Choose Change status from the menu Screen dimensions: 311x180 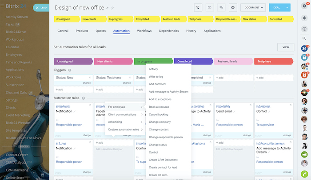[158, 145]
